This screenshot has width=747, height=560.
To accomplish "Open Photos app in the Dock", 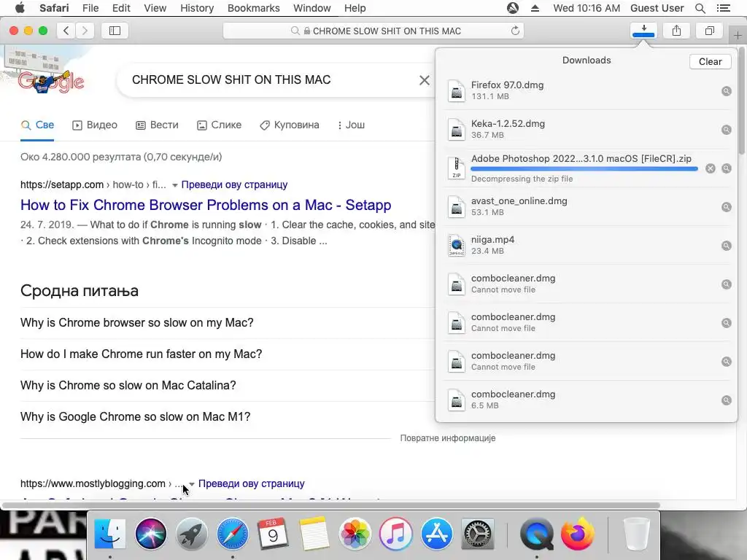I will click(x=355, y=534).
